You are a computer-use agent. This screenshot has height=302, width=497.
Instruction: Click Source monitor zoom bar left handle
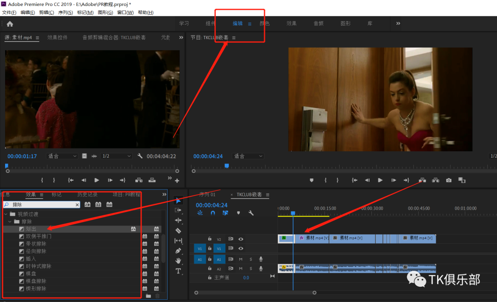(8, 171)
